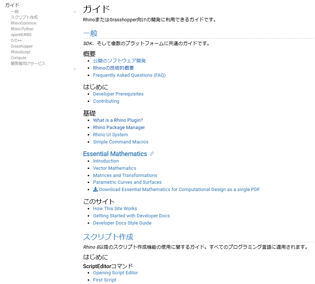Open 公開のソフトウェア開発 link

click(119, 61)
